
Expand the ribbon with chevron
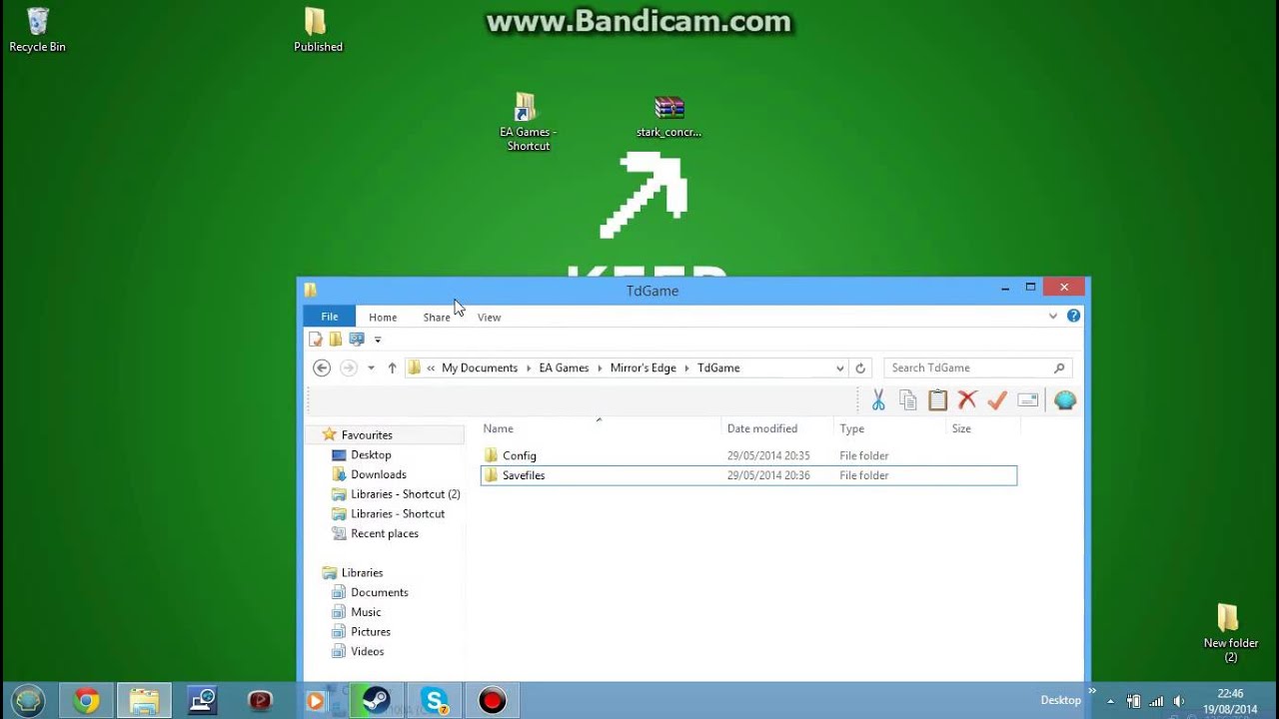coord(1052,316)
